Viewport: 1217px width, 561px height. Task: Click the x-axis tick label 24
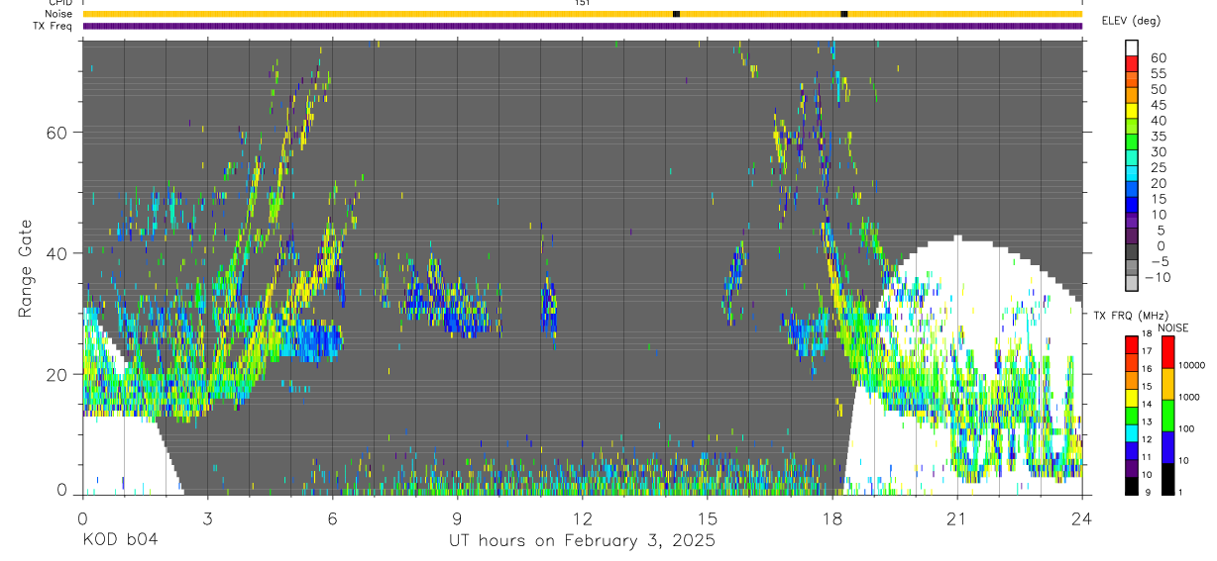point(1082,517)
